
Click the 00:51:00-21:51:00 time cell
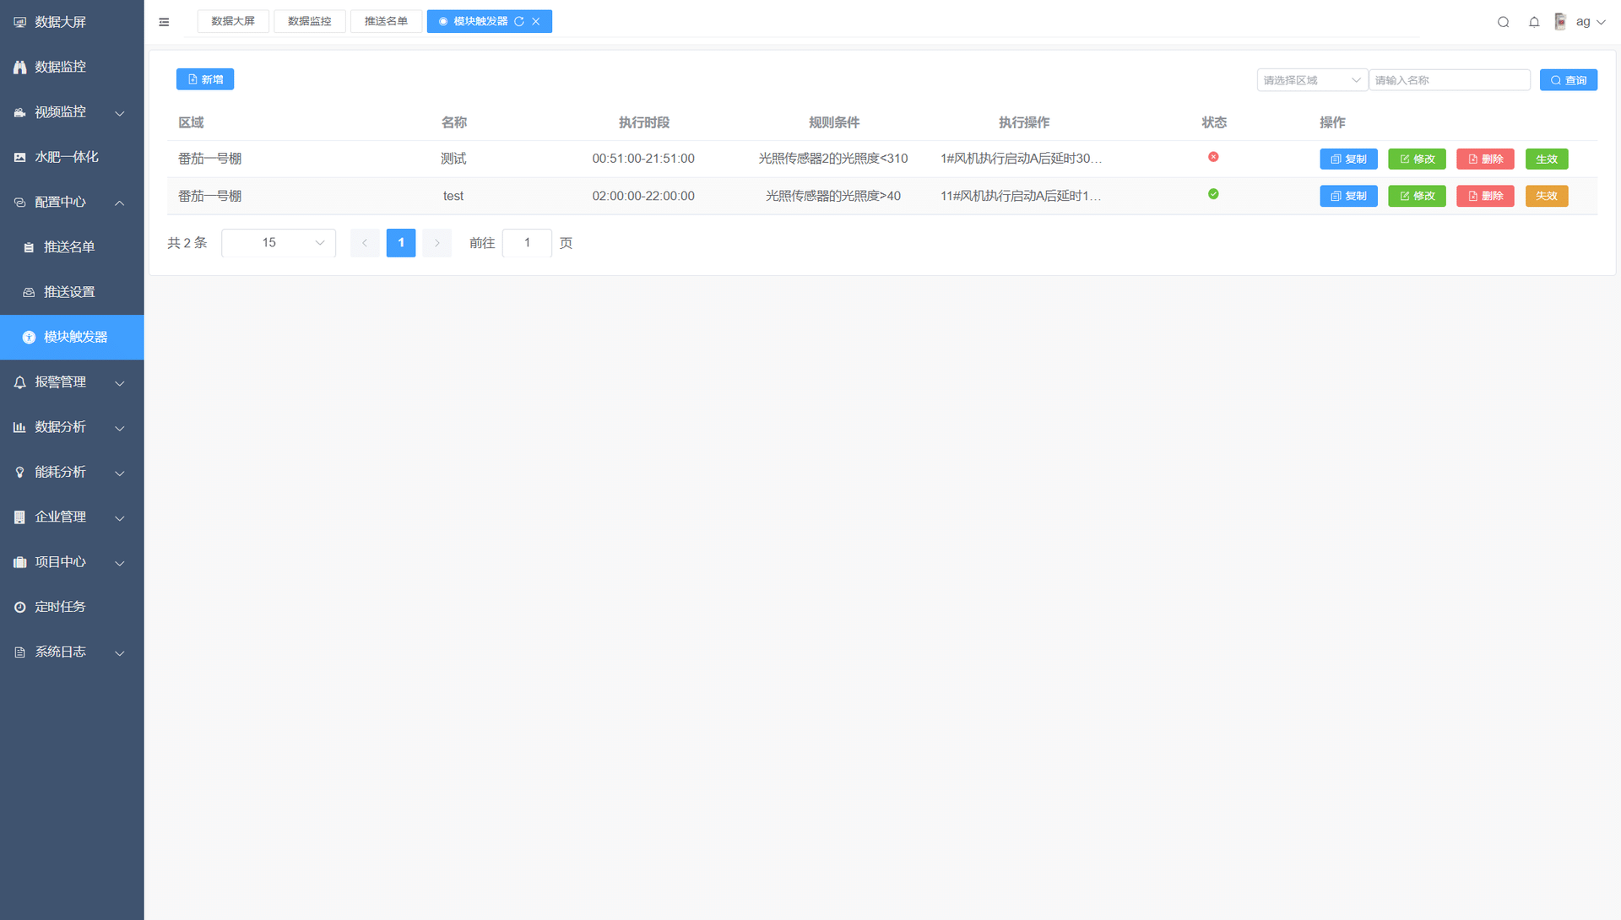(643, 159)
